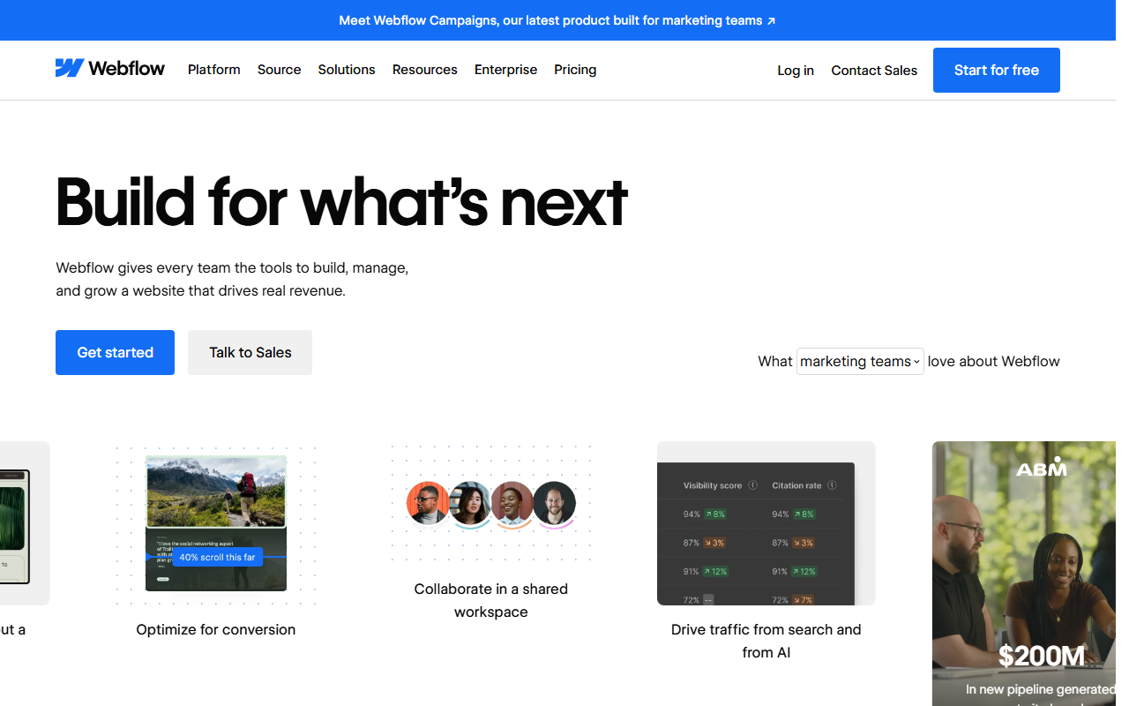Click the Webflow gives every team paragraph
This screenshot has width=1129, height=706.
pyautogui.click(x=232, y=279)
